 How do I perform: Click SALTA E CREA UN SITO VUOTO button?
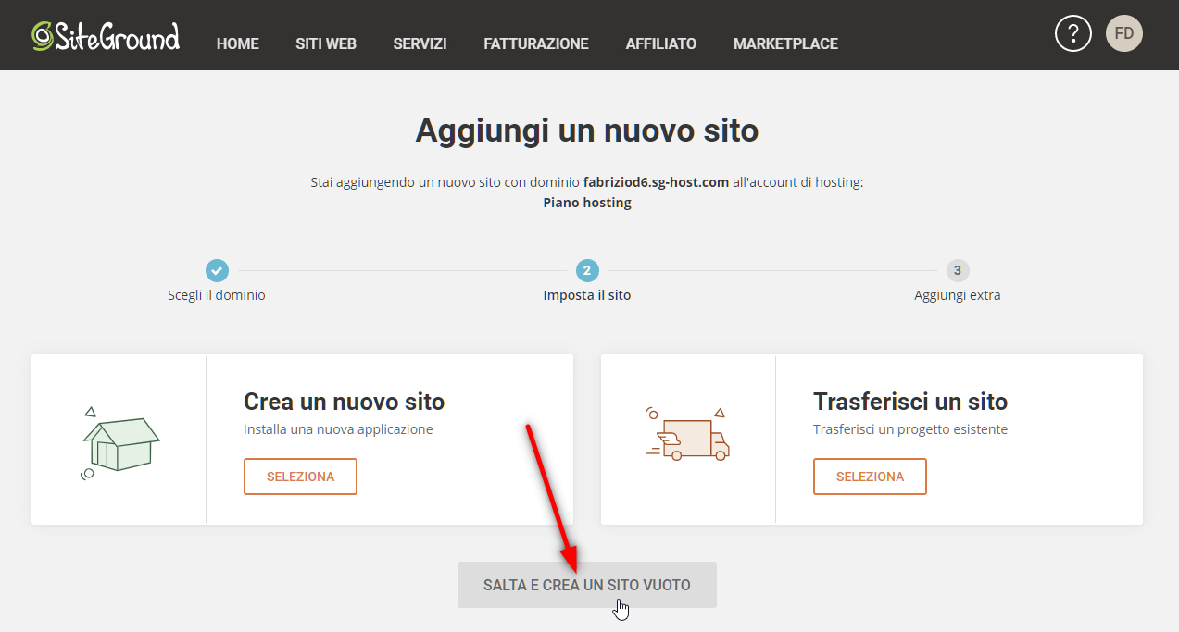[587, 585]
